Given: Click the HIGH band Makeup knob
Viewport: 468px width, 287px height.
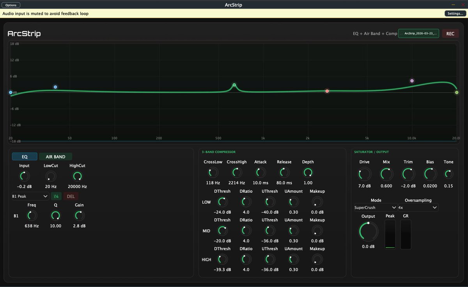Looking at the screenshot, I should (317, 259).
